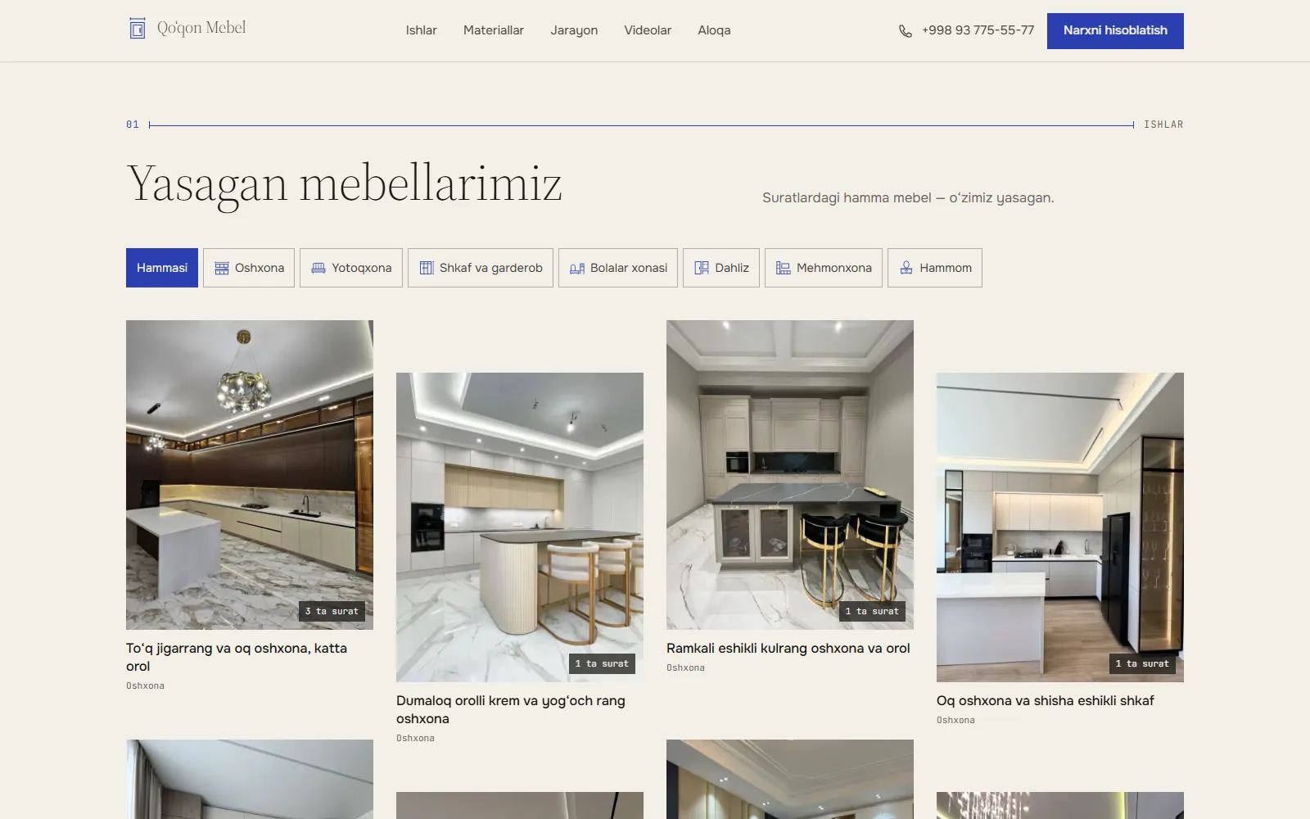
Task: Click the '01' section number
Action: 133,124
